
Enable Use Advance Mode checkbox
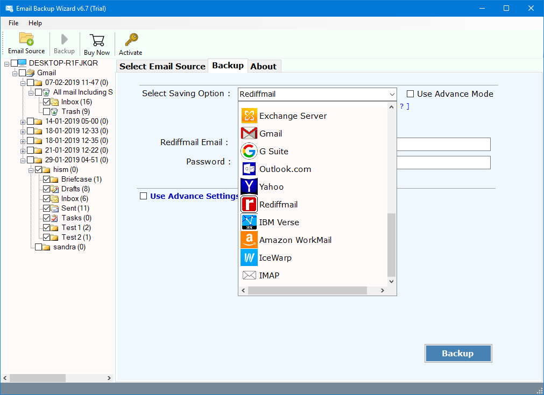(x=411, y=94)
